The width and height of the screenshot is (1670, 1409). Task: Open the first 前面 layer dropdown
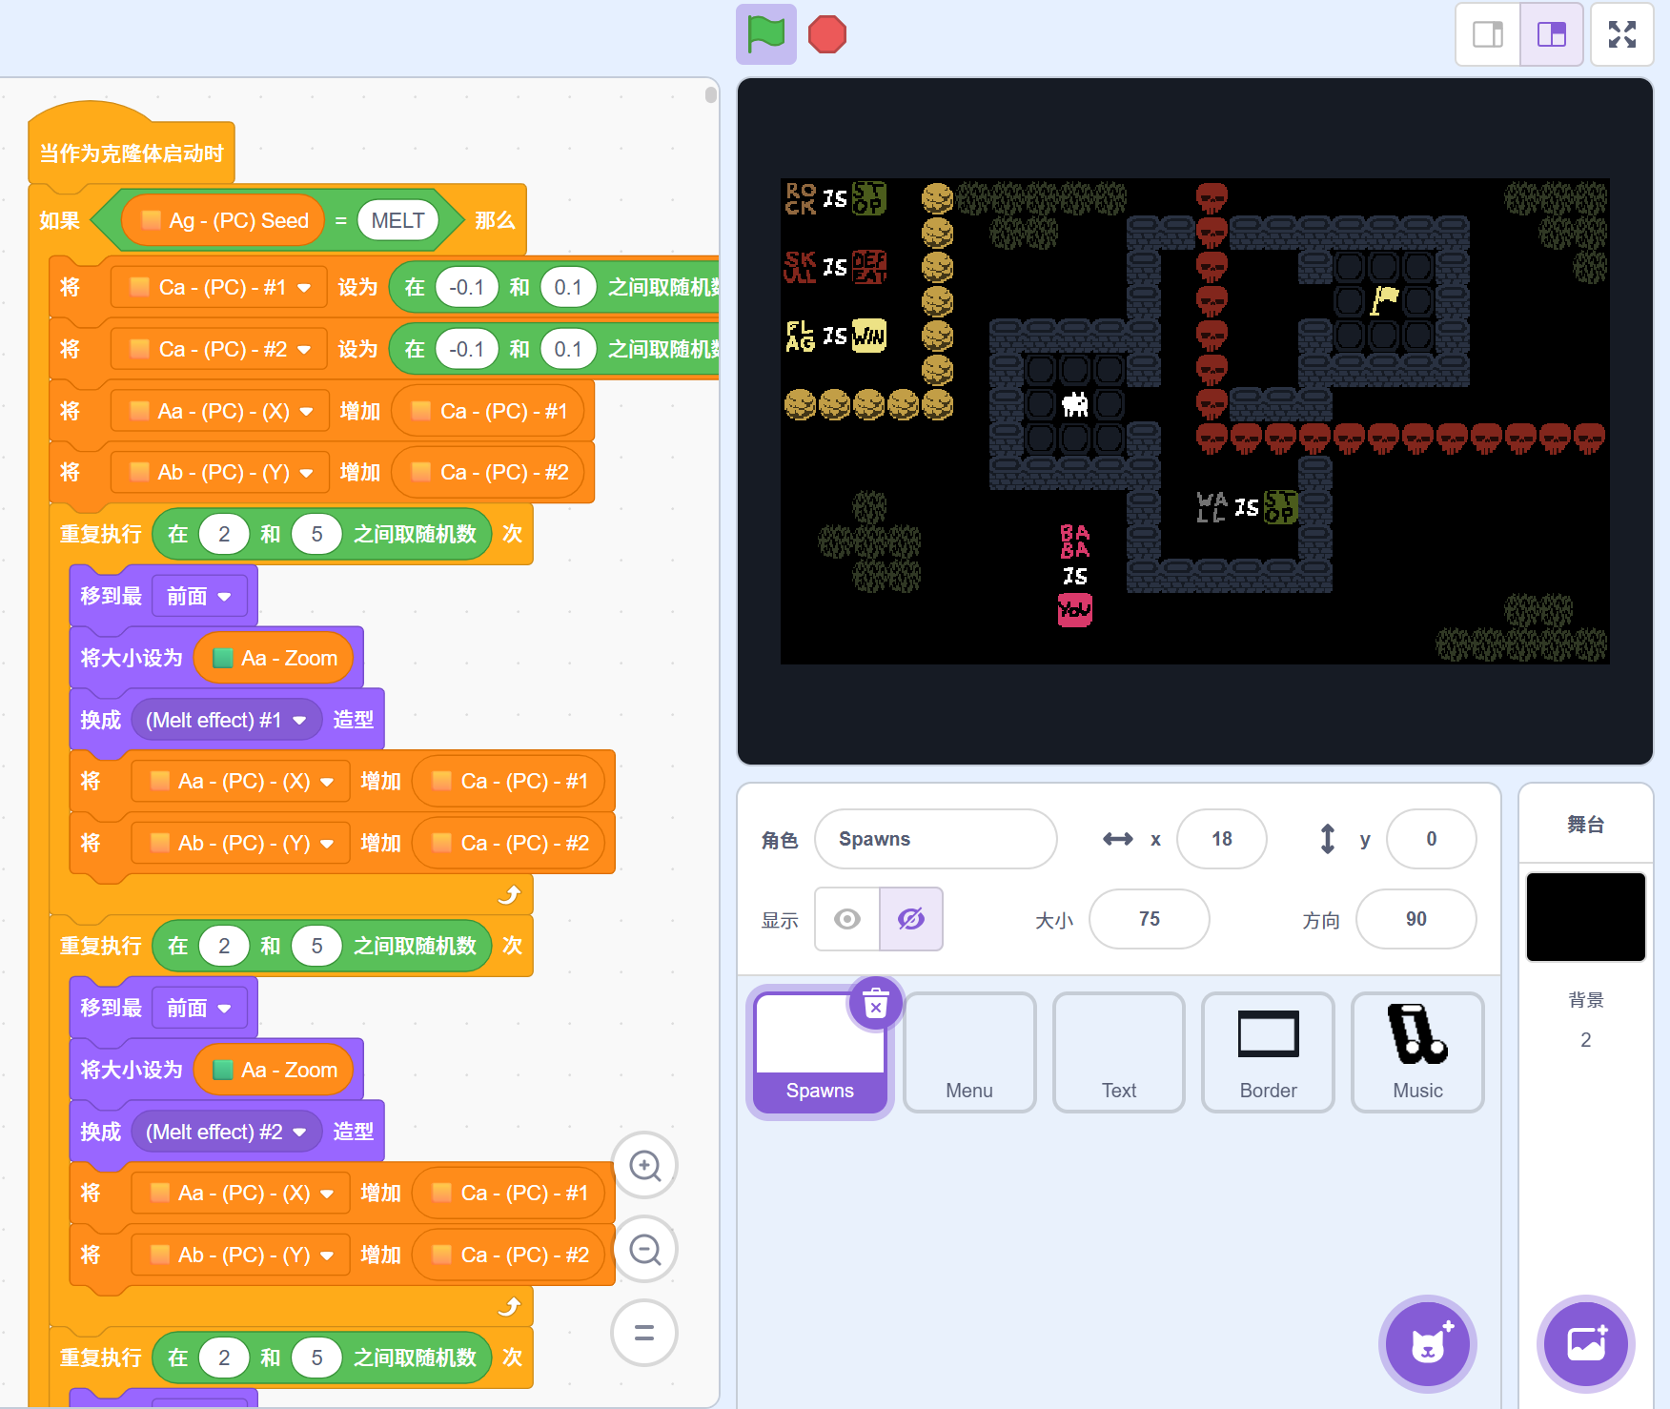[x=224, y=597]
